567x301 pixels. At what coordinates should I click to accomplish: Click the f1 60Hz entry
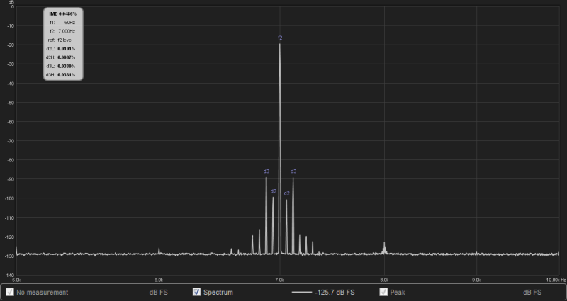tap(63, 23)
